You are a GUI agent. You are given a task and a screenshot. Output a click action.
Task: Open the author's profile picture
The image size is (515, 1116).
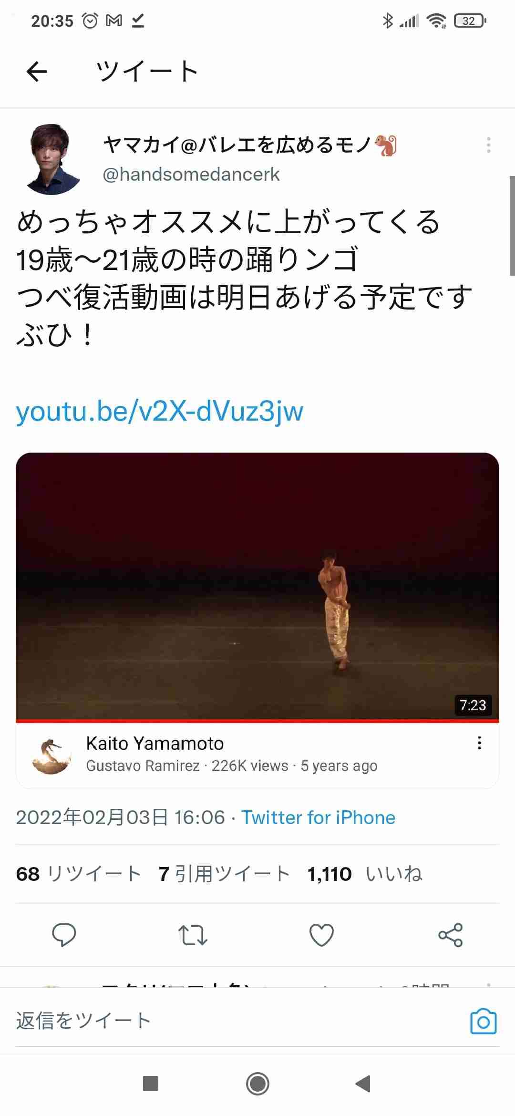point(51,159)
